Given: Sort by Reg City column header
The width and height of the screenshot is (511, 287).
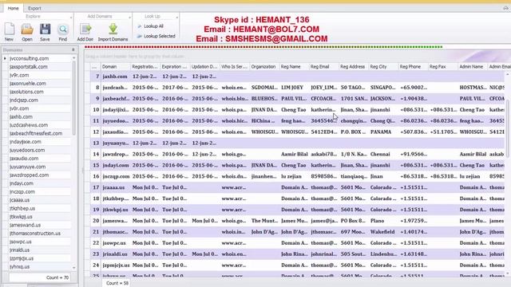Looking at the screenshot, I should 383,67.
